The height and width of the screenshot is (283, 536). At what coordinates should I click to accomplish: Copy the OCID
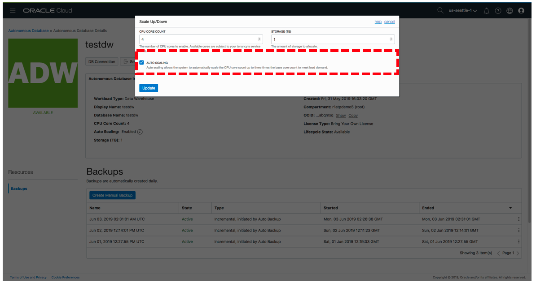coord(353,116)
